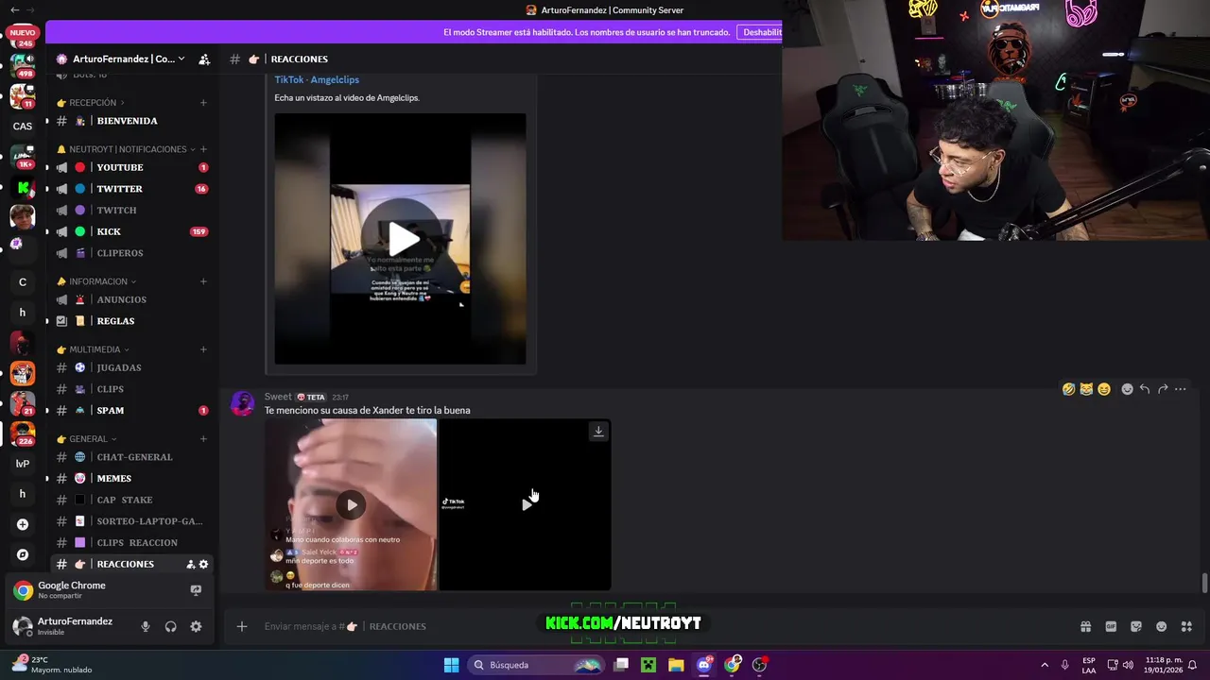This screenshot has height=680, width=1210.
Task: Invite people to the REACCIONES channel
Action: coord(190,564)
